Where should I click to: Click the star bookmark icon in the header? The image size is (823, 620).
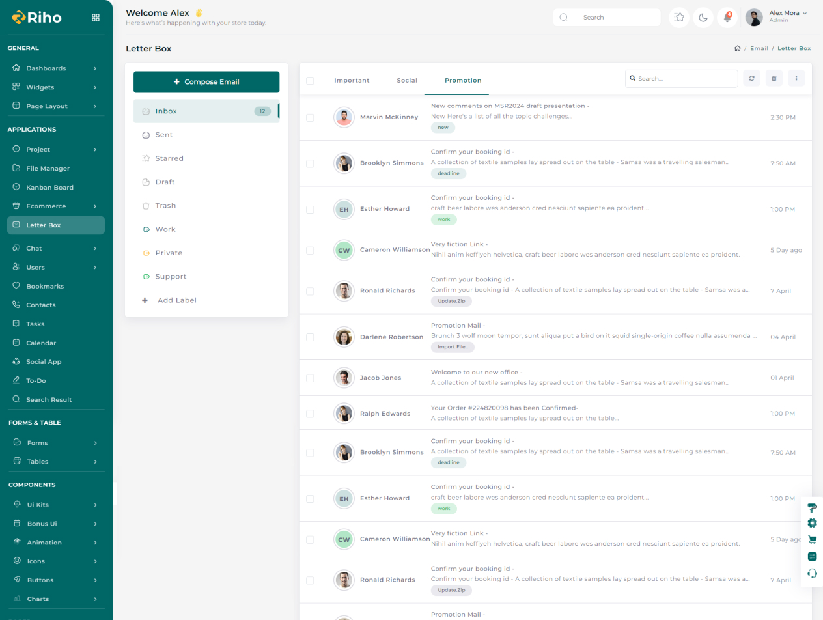(x=679, y=18)
